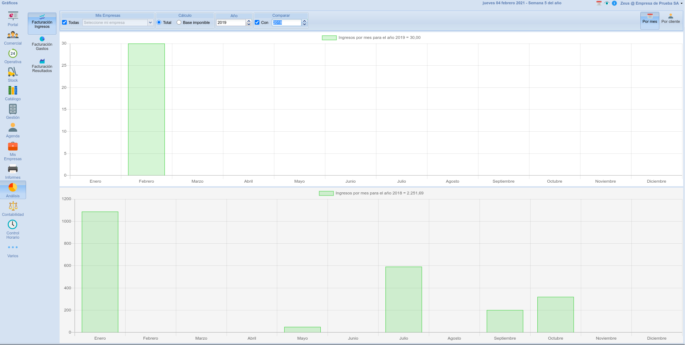
Task: Click the info icon in top bar
Action: point(614,3)
